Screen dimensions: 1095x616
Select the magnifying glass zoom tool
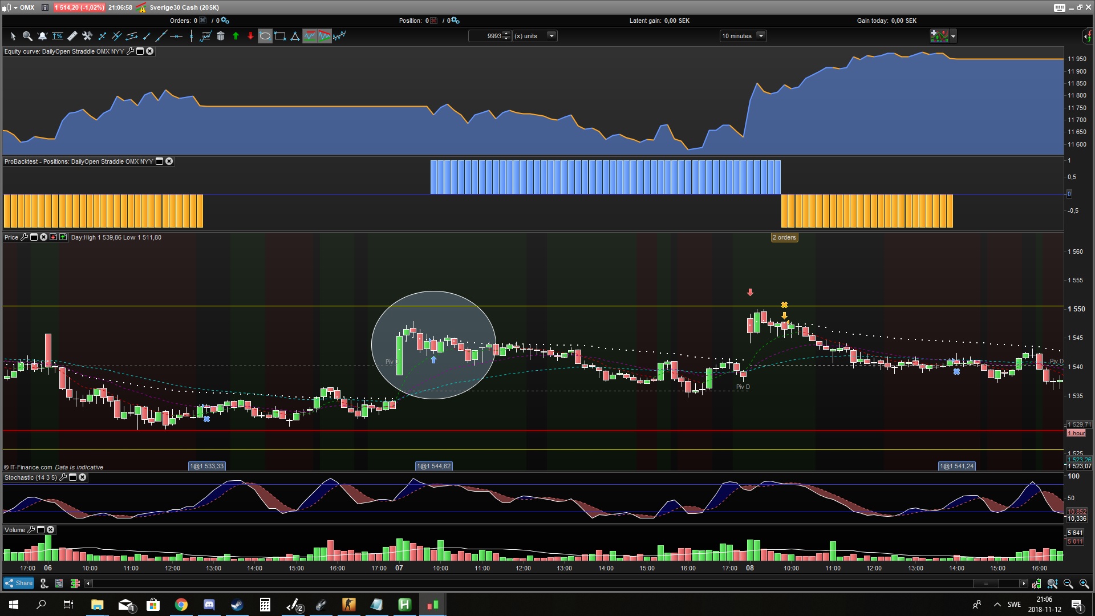click(x=27, y=36)
